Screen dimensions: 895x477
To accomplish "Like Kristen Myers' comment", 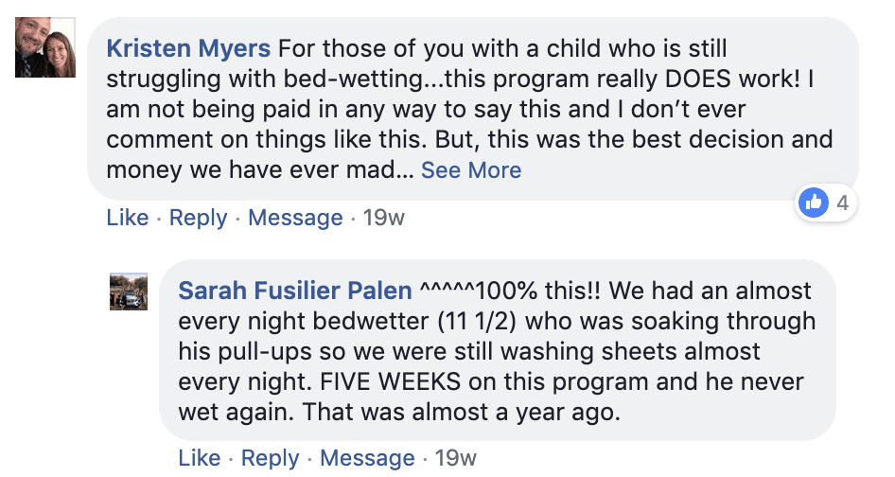I will pyautogui.click(x=127, y=218).
